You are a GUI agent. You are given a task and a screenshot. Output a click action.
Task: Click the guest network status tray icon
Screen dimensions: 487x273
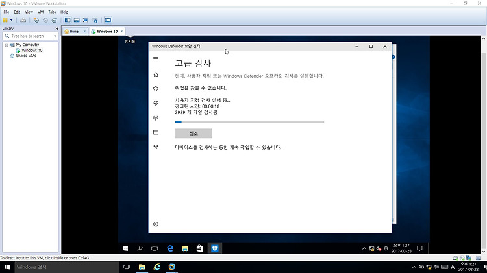[371, 248]
